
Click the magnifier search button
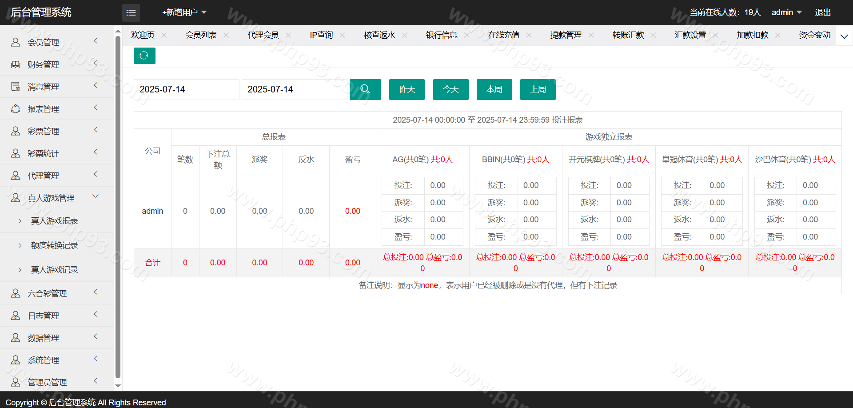(x=365, y=89)
